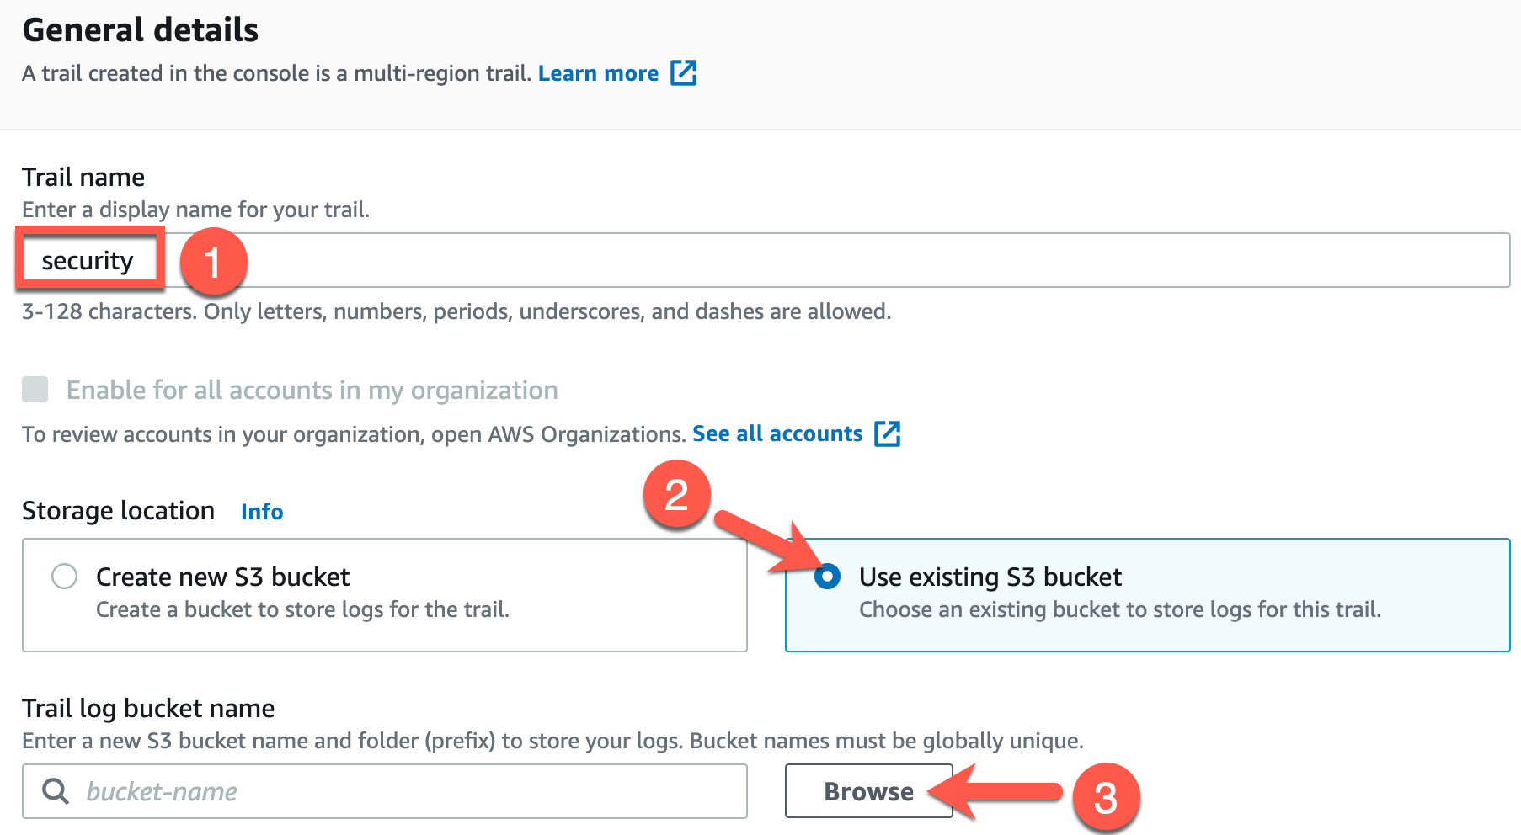
Task: Click the external link icon beside Learn more
Action: point(685,73)
